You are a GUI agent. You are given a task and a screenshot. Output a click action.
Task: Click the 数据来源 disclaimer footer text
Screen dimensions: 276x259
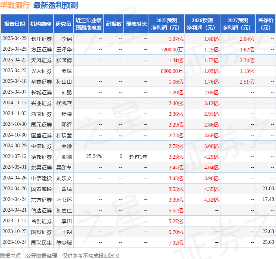(60, 255)
